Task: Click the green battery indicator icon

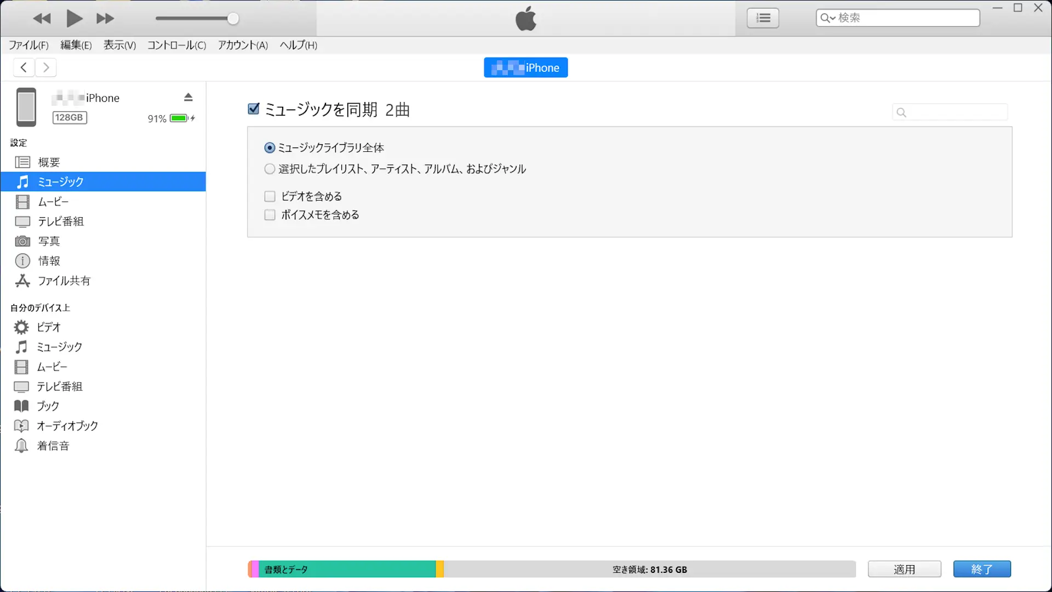Action: click(x=179, y=118)
